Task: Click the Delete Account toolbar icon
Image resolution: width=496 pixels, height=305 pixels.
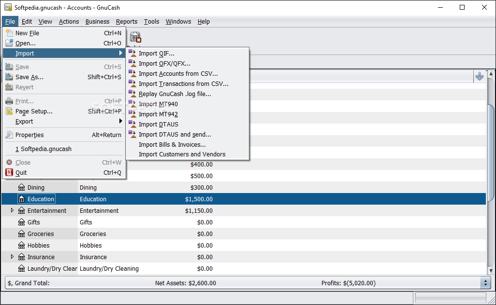Action: pos(135,37)
